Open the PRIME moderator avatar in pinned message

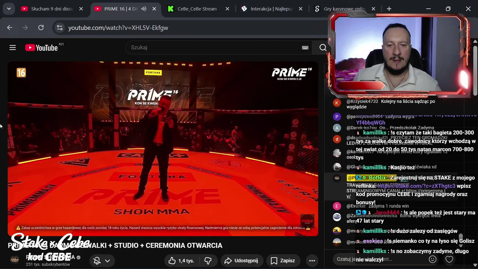coord(337,178)
